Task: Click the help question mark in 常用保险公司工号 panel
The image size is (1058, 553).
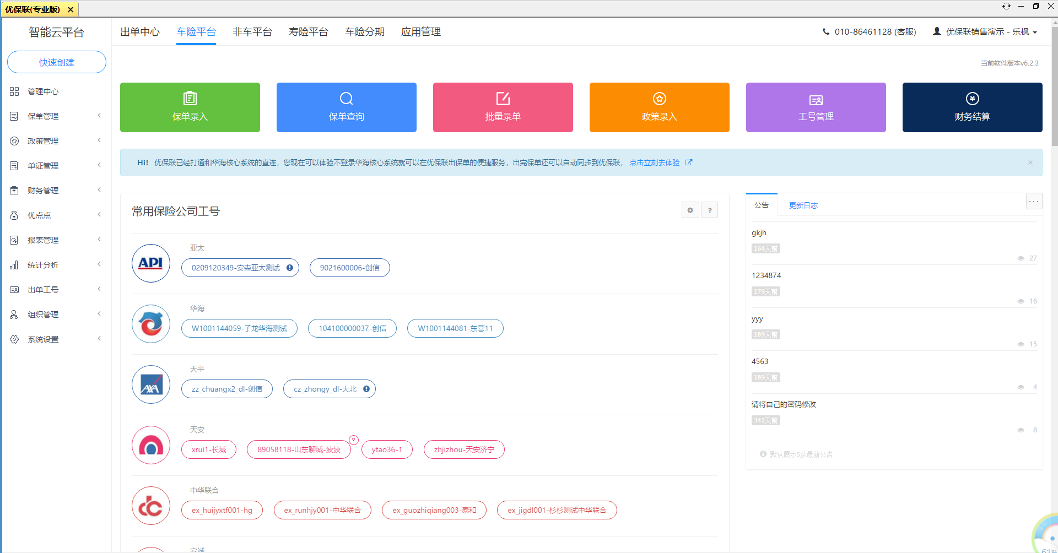Action: point(710,210)
